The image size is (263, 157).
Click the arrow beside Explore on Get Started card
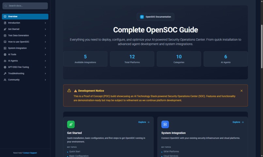[148, 122]
